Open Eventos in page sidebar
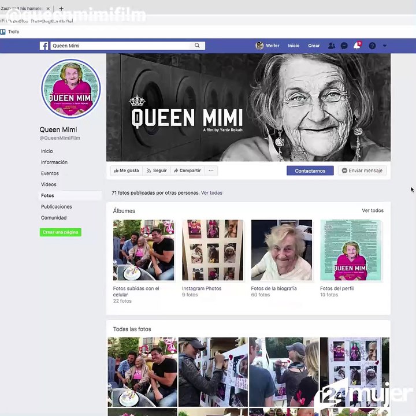This screenshot has width=416, height=416. (x=50, y=173)
